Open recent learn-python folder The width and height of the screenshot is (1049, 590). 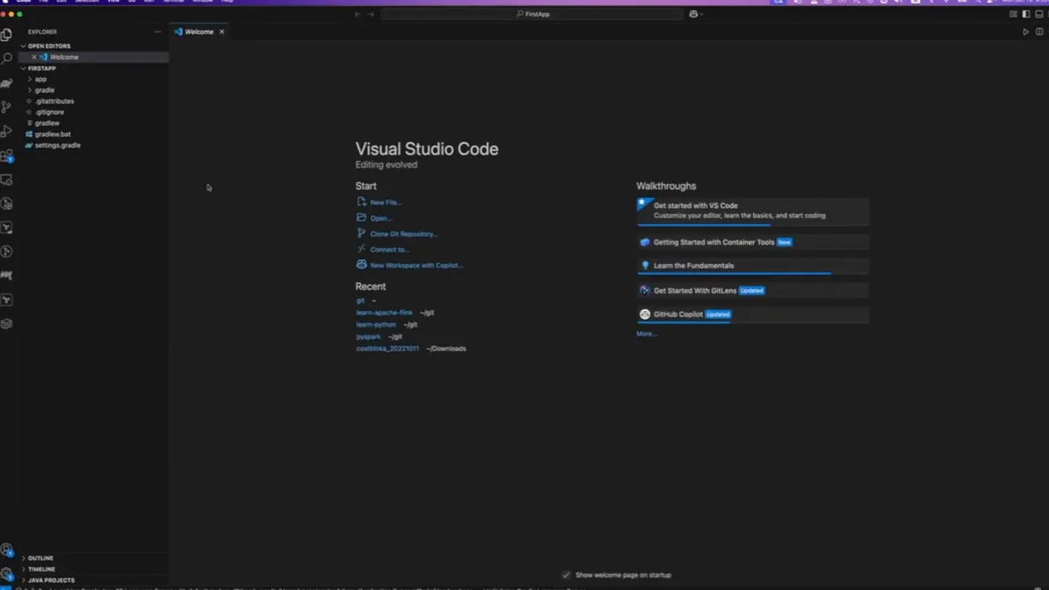[x=376, y=324]
